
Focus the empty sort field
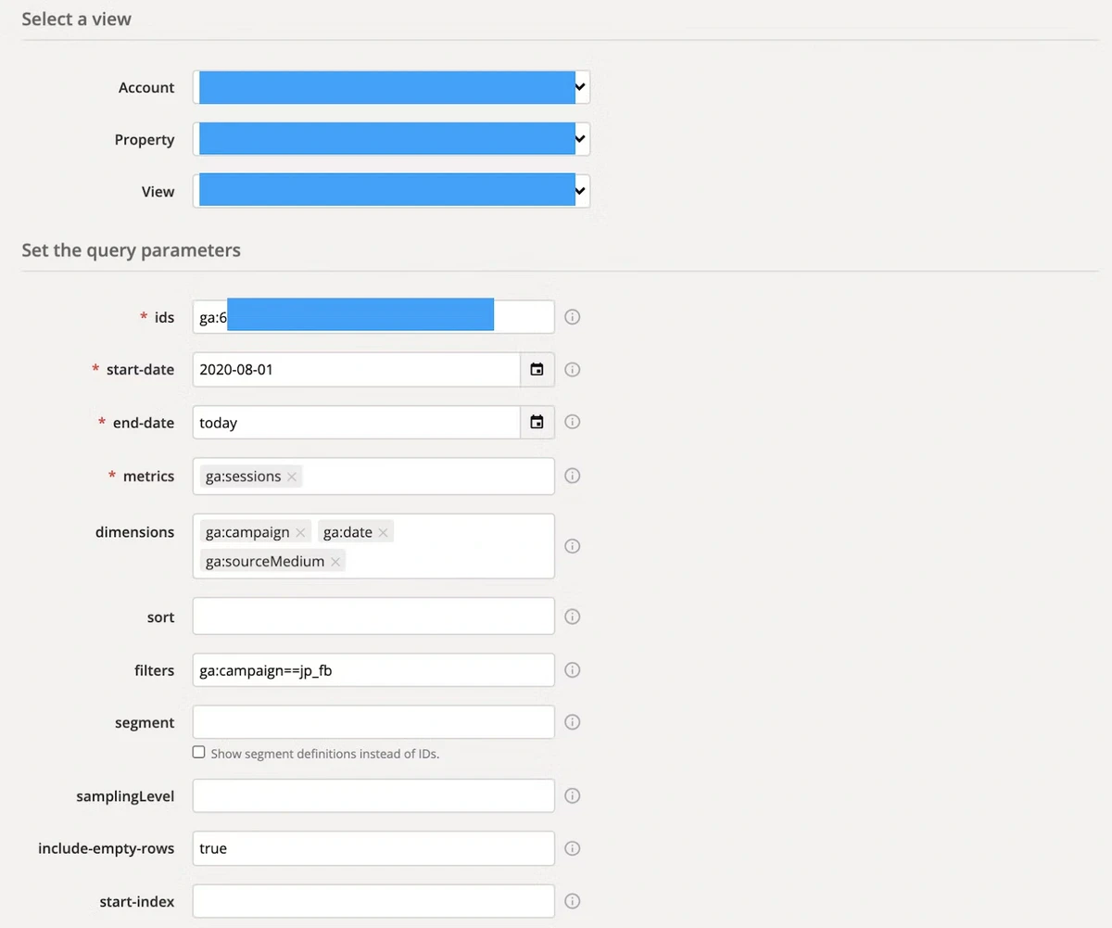[373, 617]
